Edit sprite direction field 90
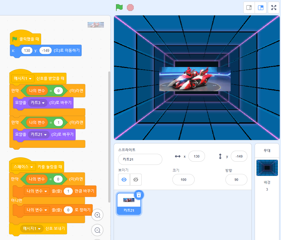 pos(236,180)
